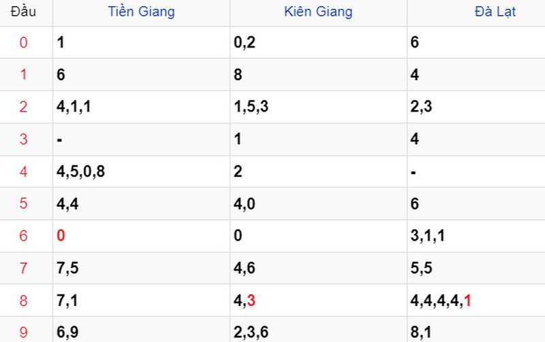The image size is (545, 342).
Task: Open the Kiên Giang column link
Action: [318, 12]
